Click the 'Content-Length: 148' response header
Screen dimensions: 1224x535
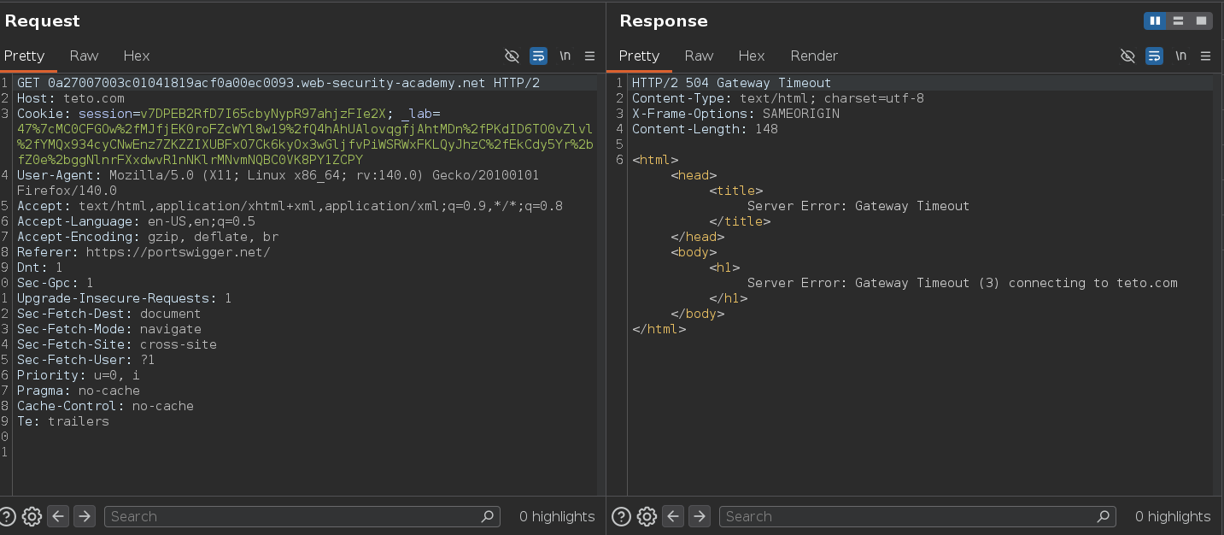click(705, 129)
